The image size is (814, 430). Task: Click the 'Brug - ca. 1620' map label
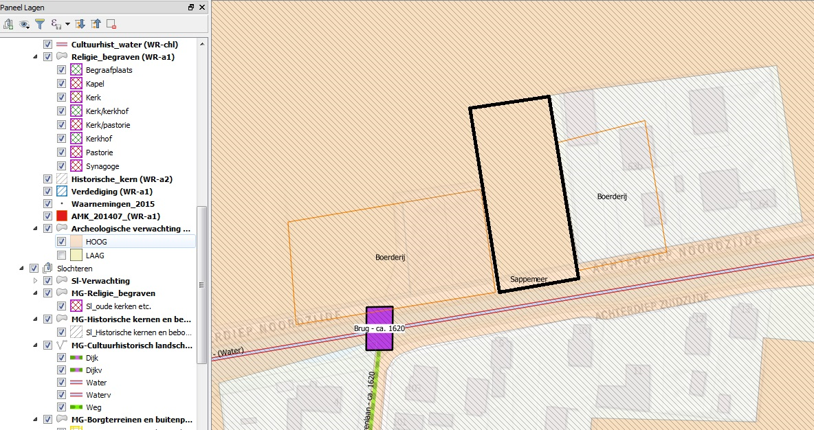pos(379,328)
